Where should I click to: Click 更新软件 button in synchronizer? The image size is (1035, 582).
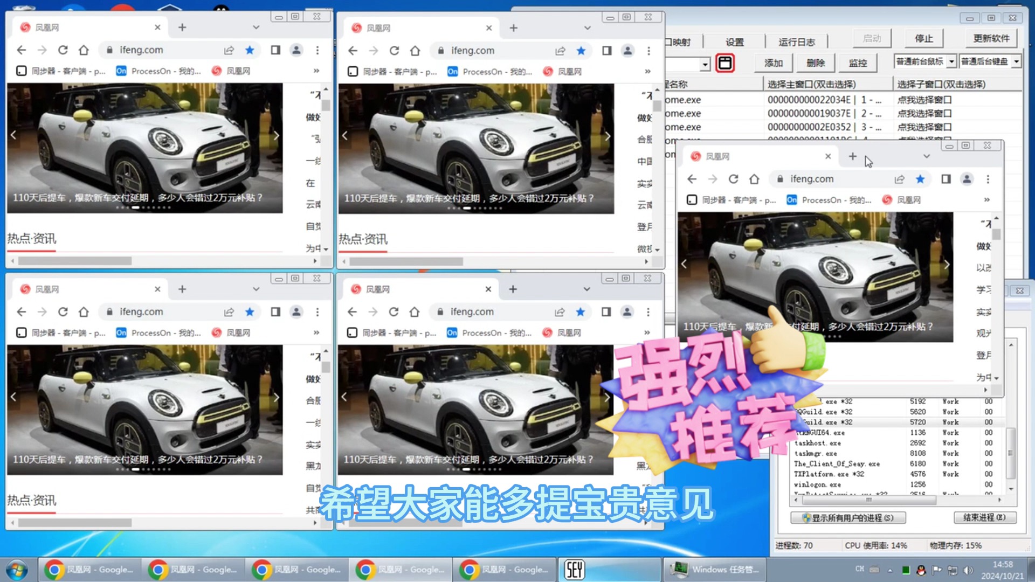tap(991, 38)
